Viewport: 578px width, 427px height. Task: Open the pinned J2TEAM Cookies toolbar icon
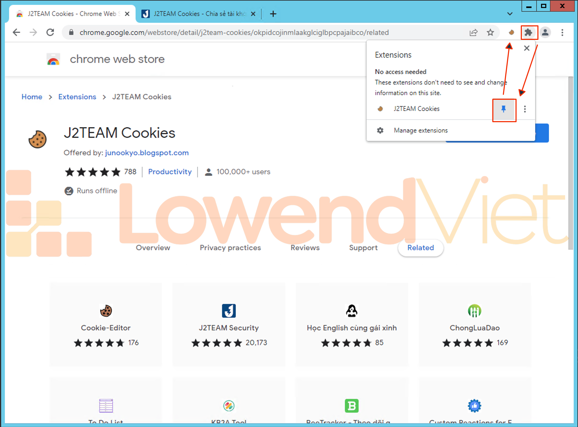click(511, 32)
